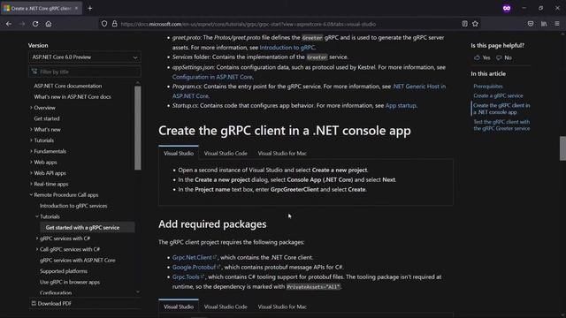
Task: Open What's new in ASP.NET Core docs
Action: [73, 96]
